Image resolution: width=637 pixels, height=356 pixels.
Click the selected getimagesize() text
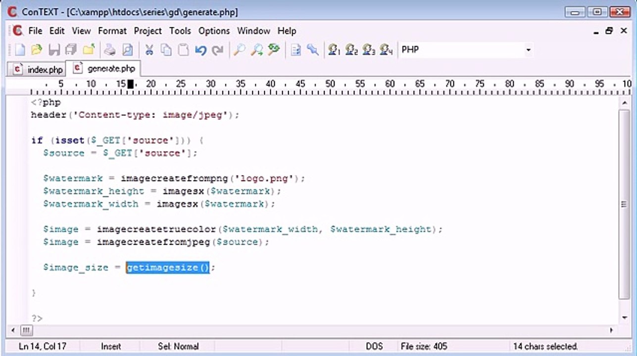168,267
